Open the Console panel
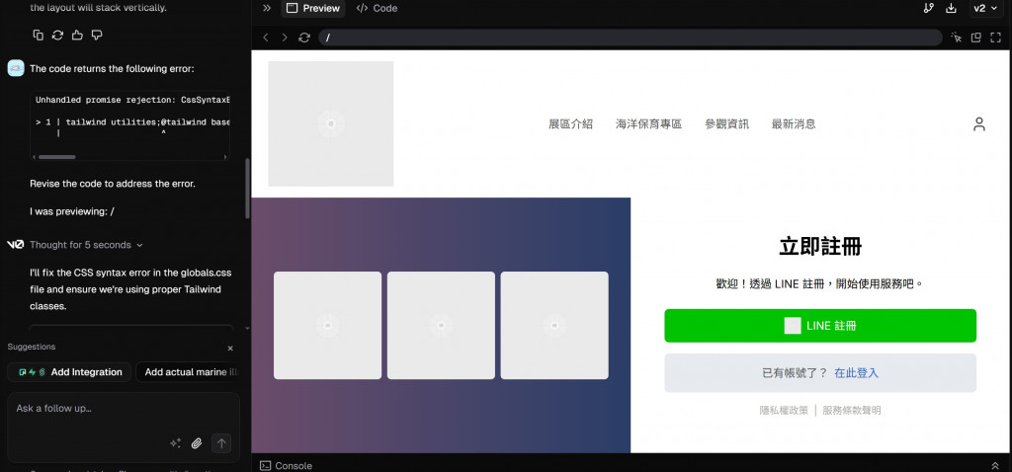1012x472 pixels. coord(286,465)
